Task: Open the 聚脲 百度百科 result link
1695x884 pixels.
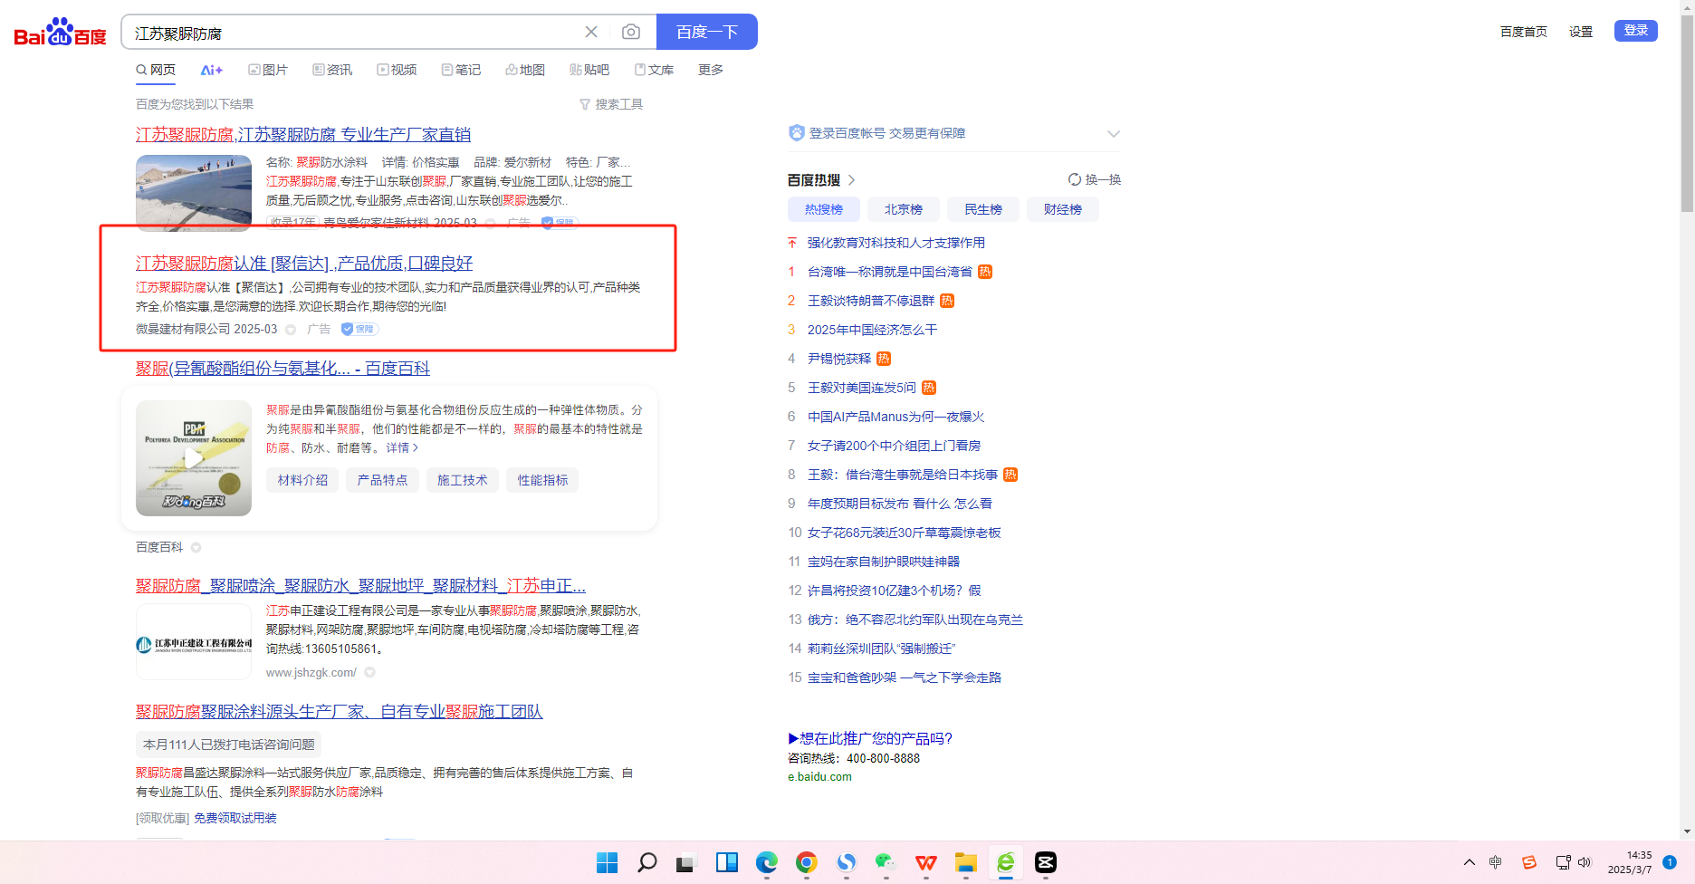Action: [282, 369]
